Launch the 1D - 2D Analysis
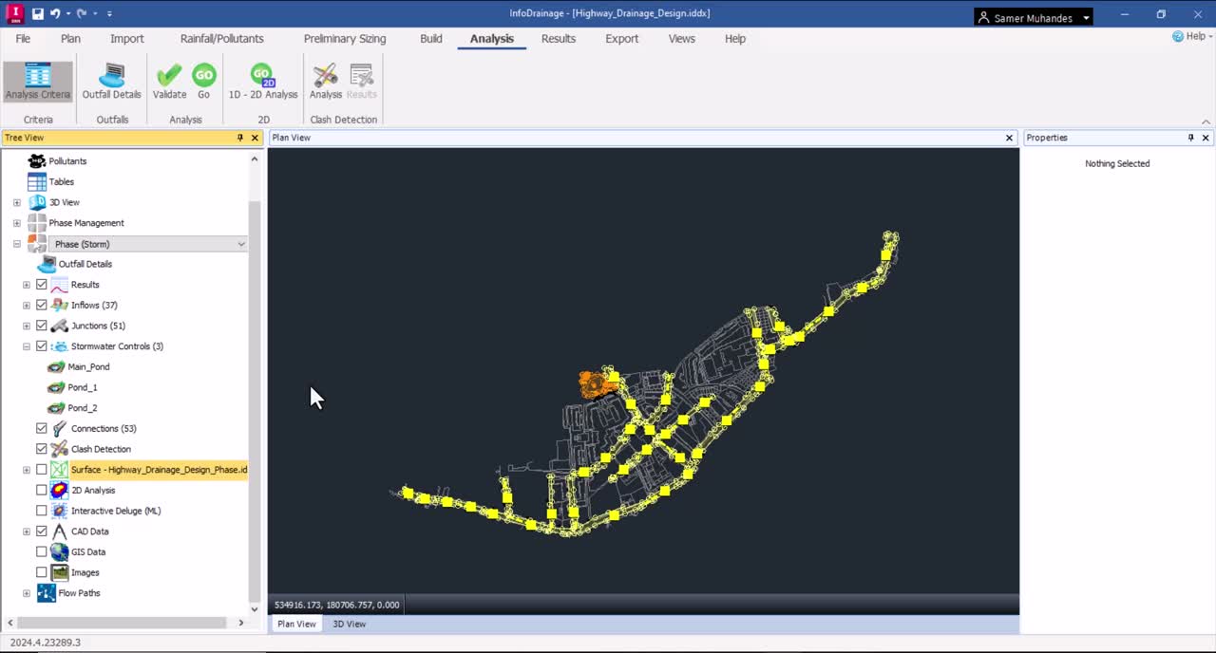Viewport: 1216px width, 653px height. (263, 82)
